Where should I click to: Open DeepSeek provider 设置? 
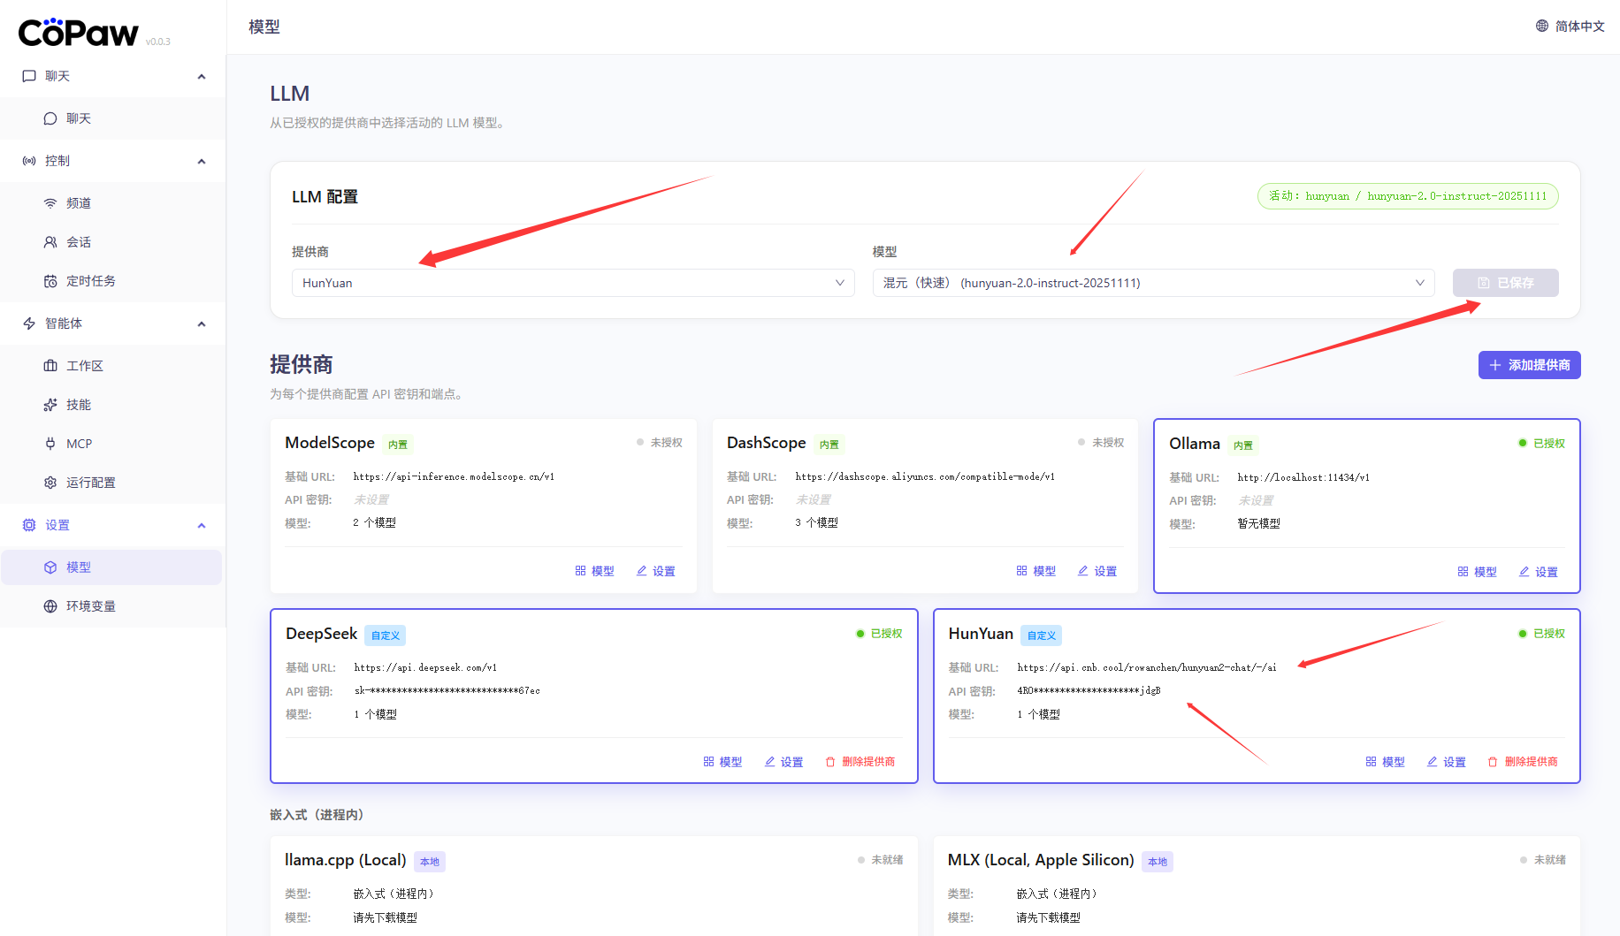click(783, 762)
